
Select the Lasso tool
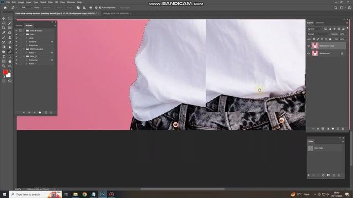(x=4, y=23)
